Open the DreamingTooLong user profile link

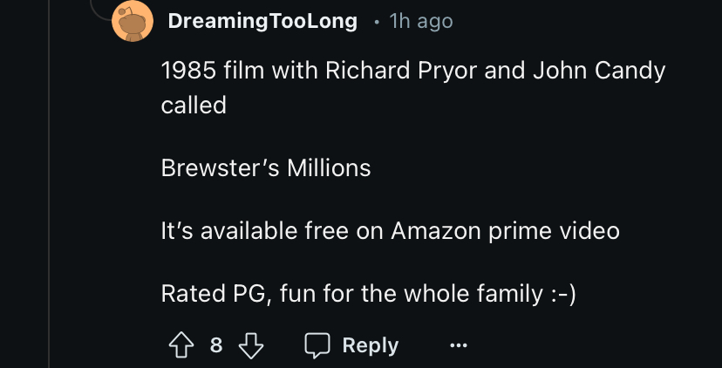(x=262, y=22)
